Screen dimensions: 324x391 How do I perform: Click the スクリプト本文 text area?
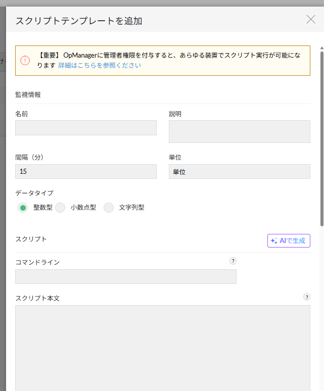point(163,348)
